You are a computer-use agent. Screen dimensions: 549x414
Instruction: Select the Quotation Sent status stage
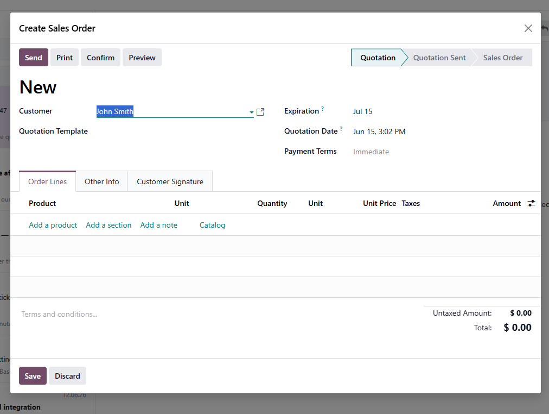click(x=439, y=58)
